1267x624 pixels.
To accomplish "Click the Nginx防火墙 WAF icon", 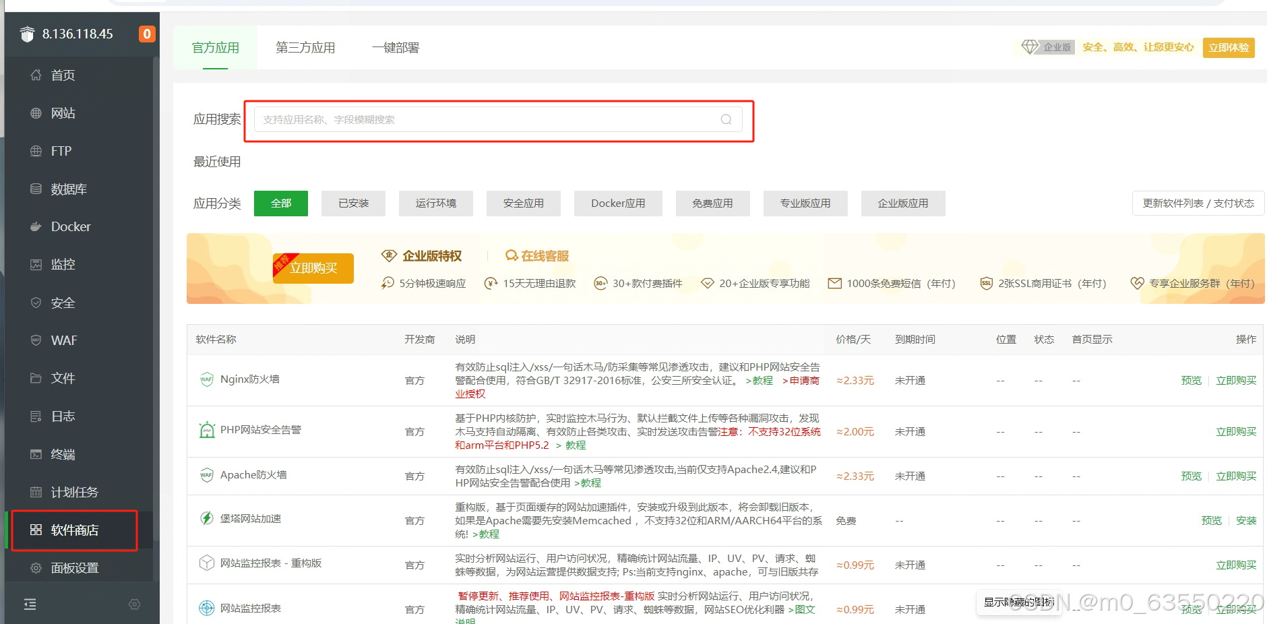I will [206, 379].
